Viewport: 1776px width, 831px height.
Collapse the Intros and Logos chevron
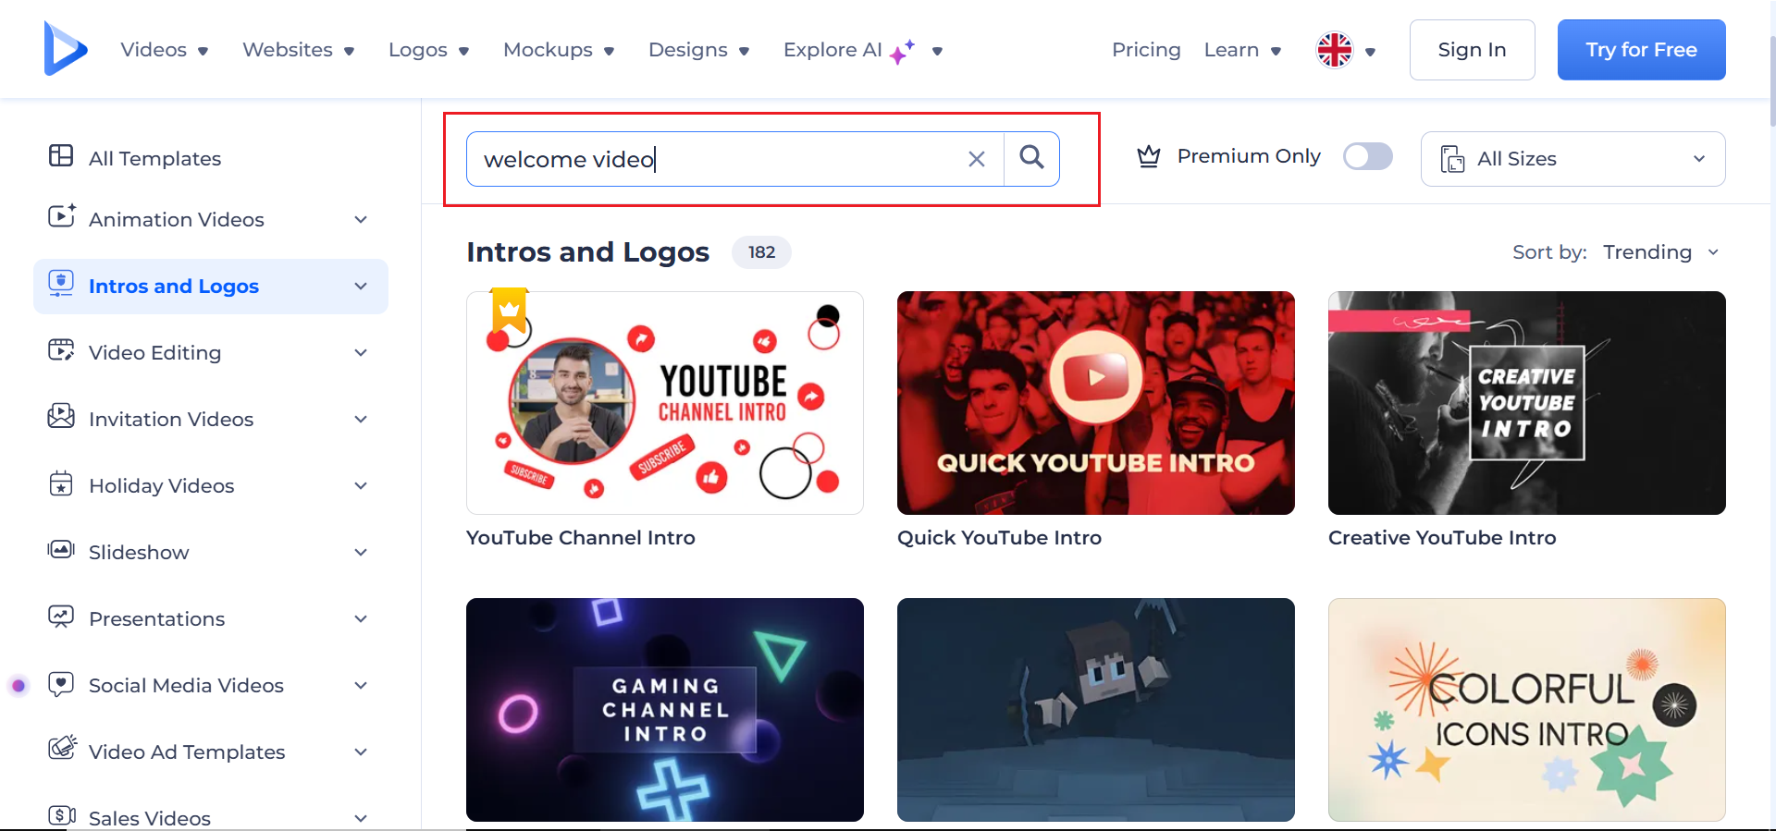click(361, 287)
